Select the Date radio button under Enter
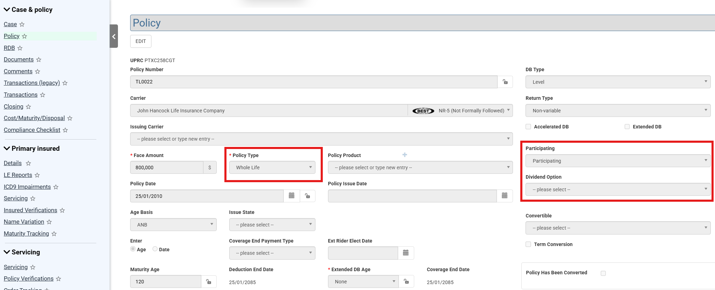 pos(155,249)
